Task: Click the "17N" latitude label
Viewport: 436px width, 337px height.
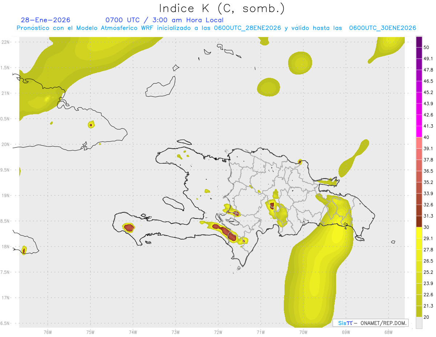Action: click(5, 298)
